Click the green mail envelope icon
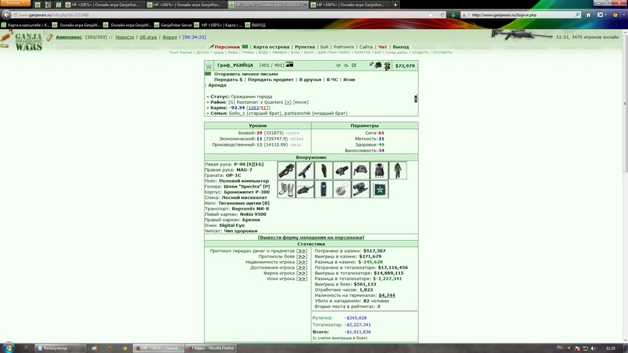 tap(207, 74)
